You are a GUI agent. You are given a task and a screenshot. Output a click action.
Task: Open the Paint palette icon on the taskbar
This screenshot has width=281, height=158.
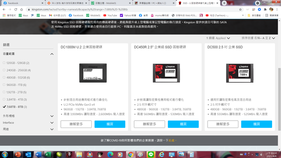coord(140,154)
